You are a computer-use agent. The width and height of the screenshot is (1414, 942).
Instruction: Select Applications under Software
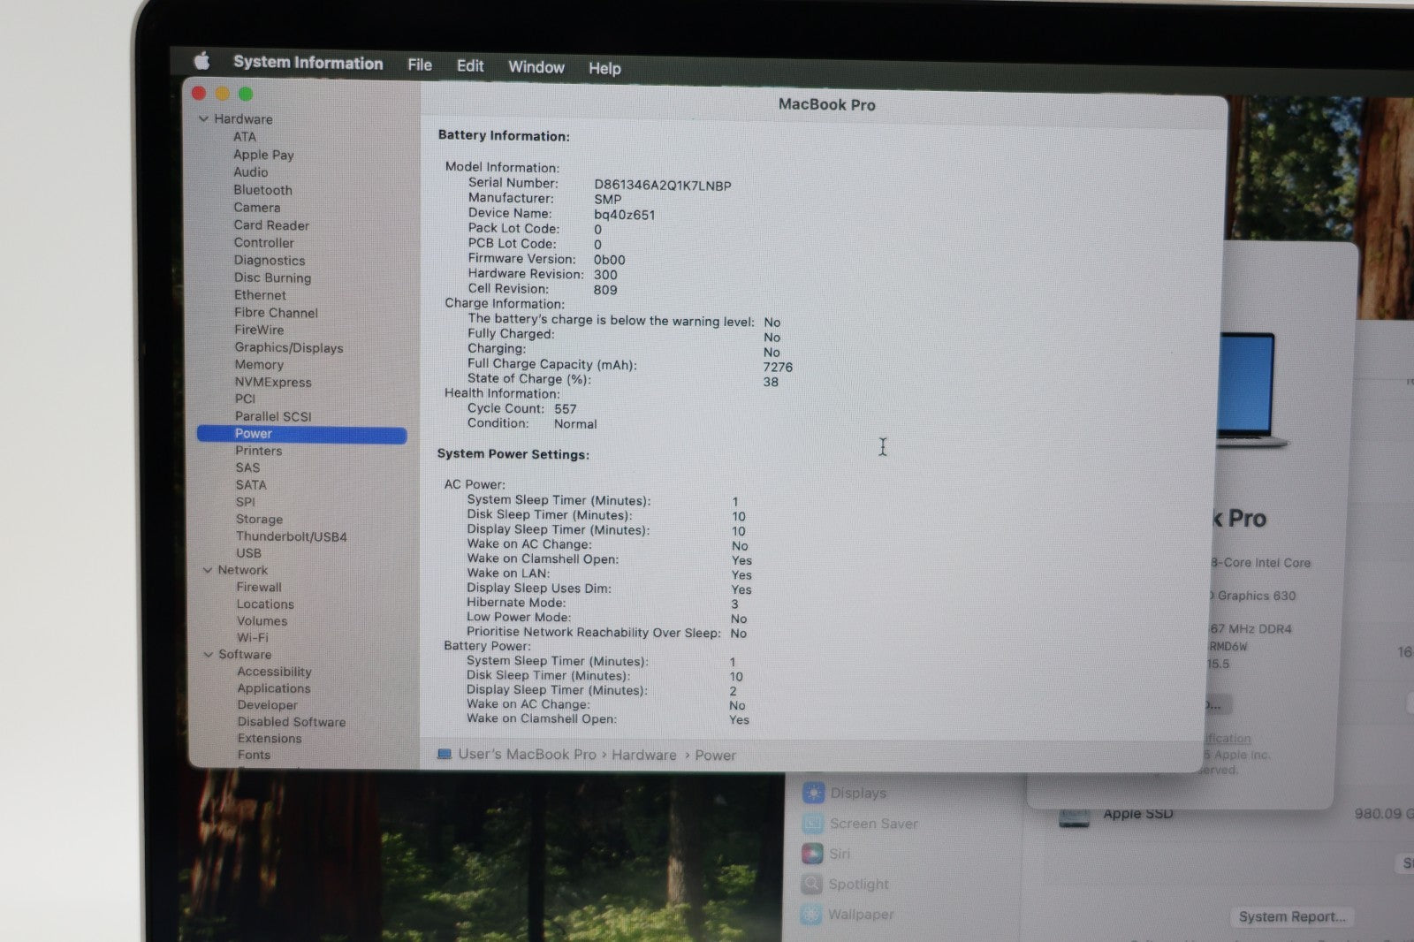coord(274,688)
